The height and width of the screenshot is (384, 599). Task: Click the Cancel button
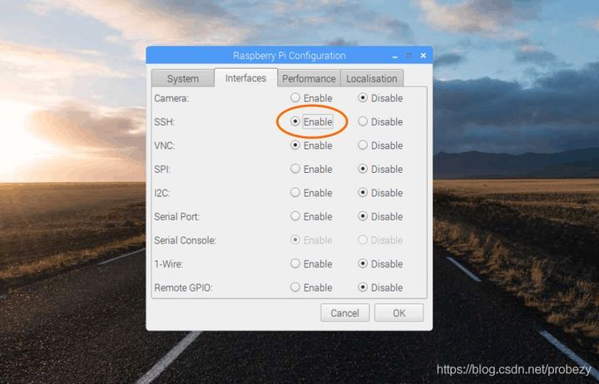click(345, 313)
